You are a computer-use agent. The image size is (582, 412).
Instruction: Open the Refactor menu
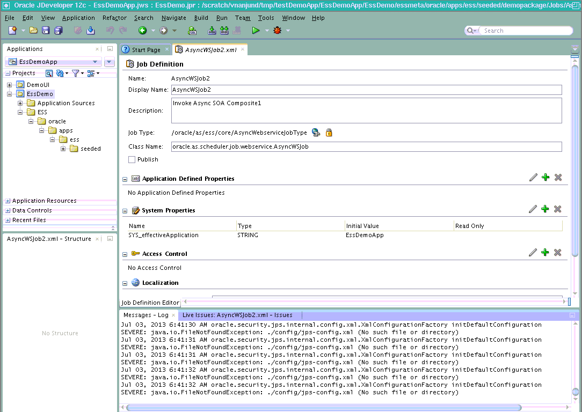click(114, 18)
